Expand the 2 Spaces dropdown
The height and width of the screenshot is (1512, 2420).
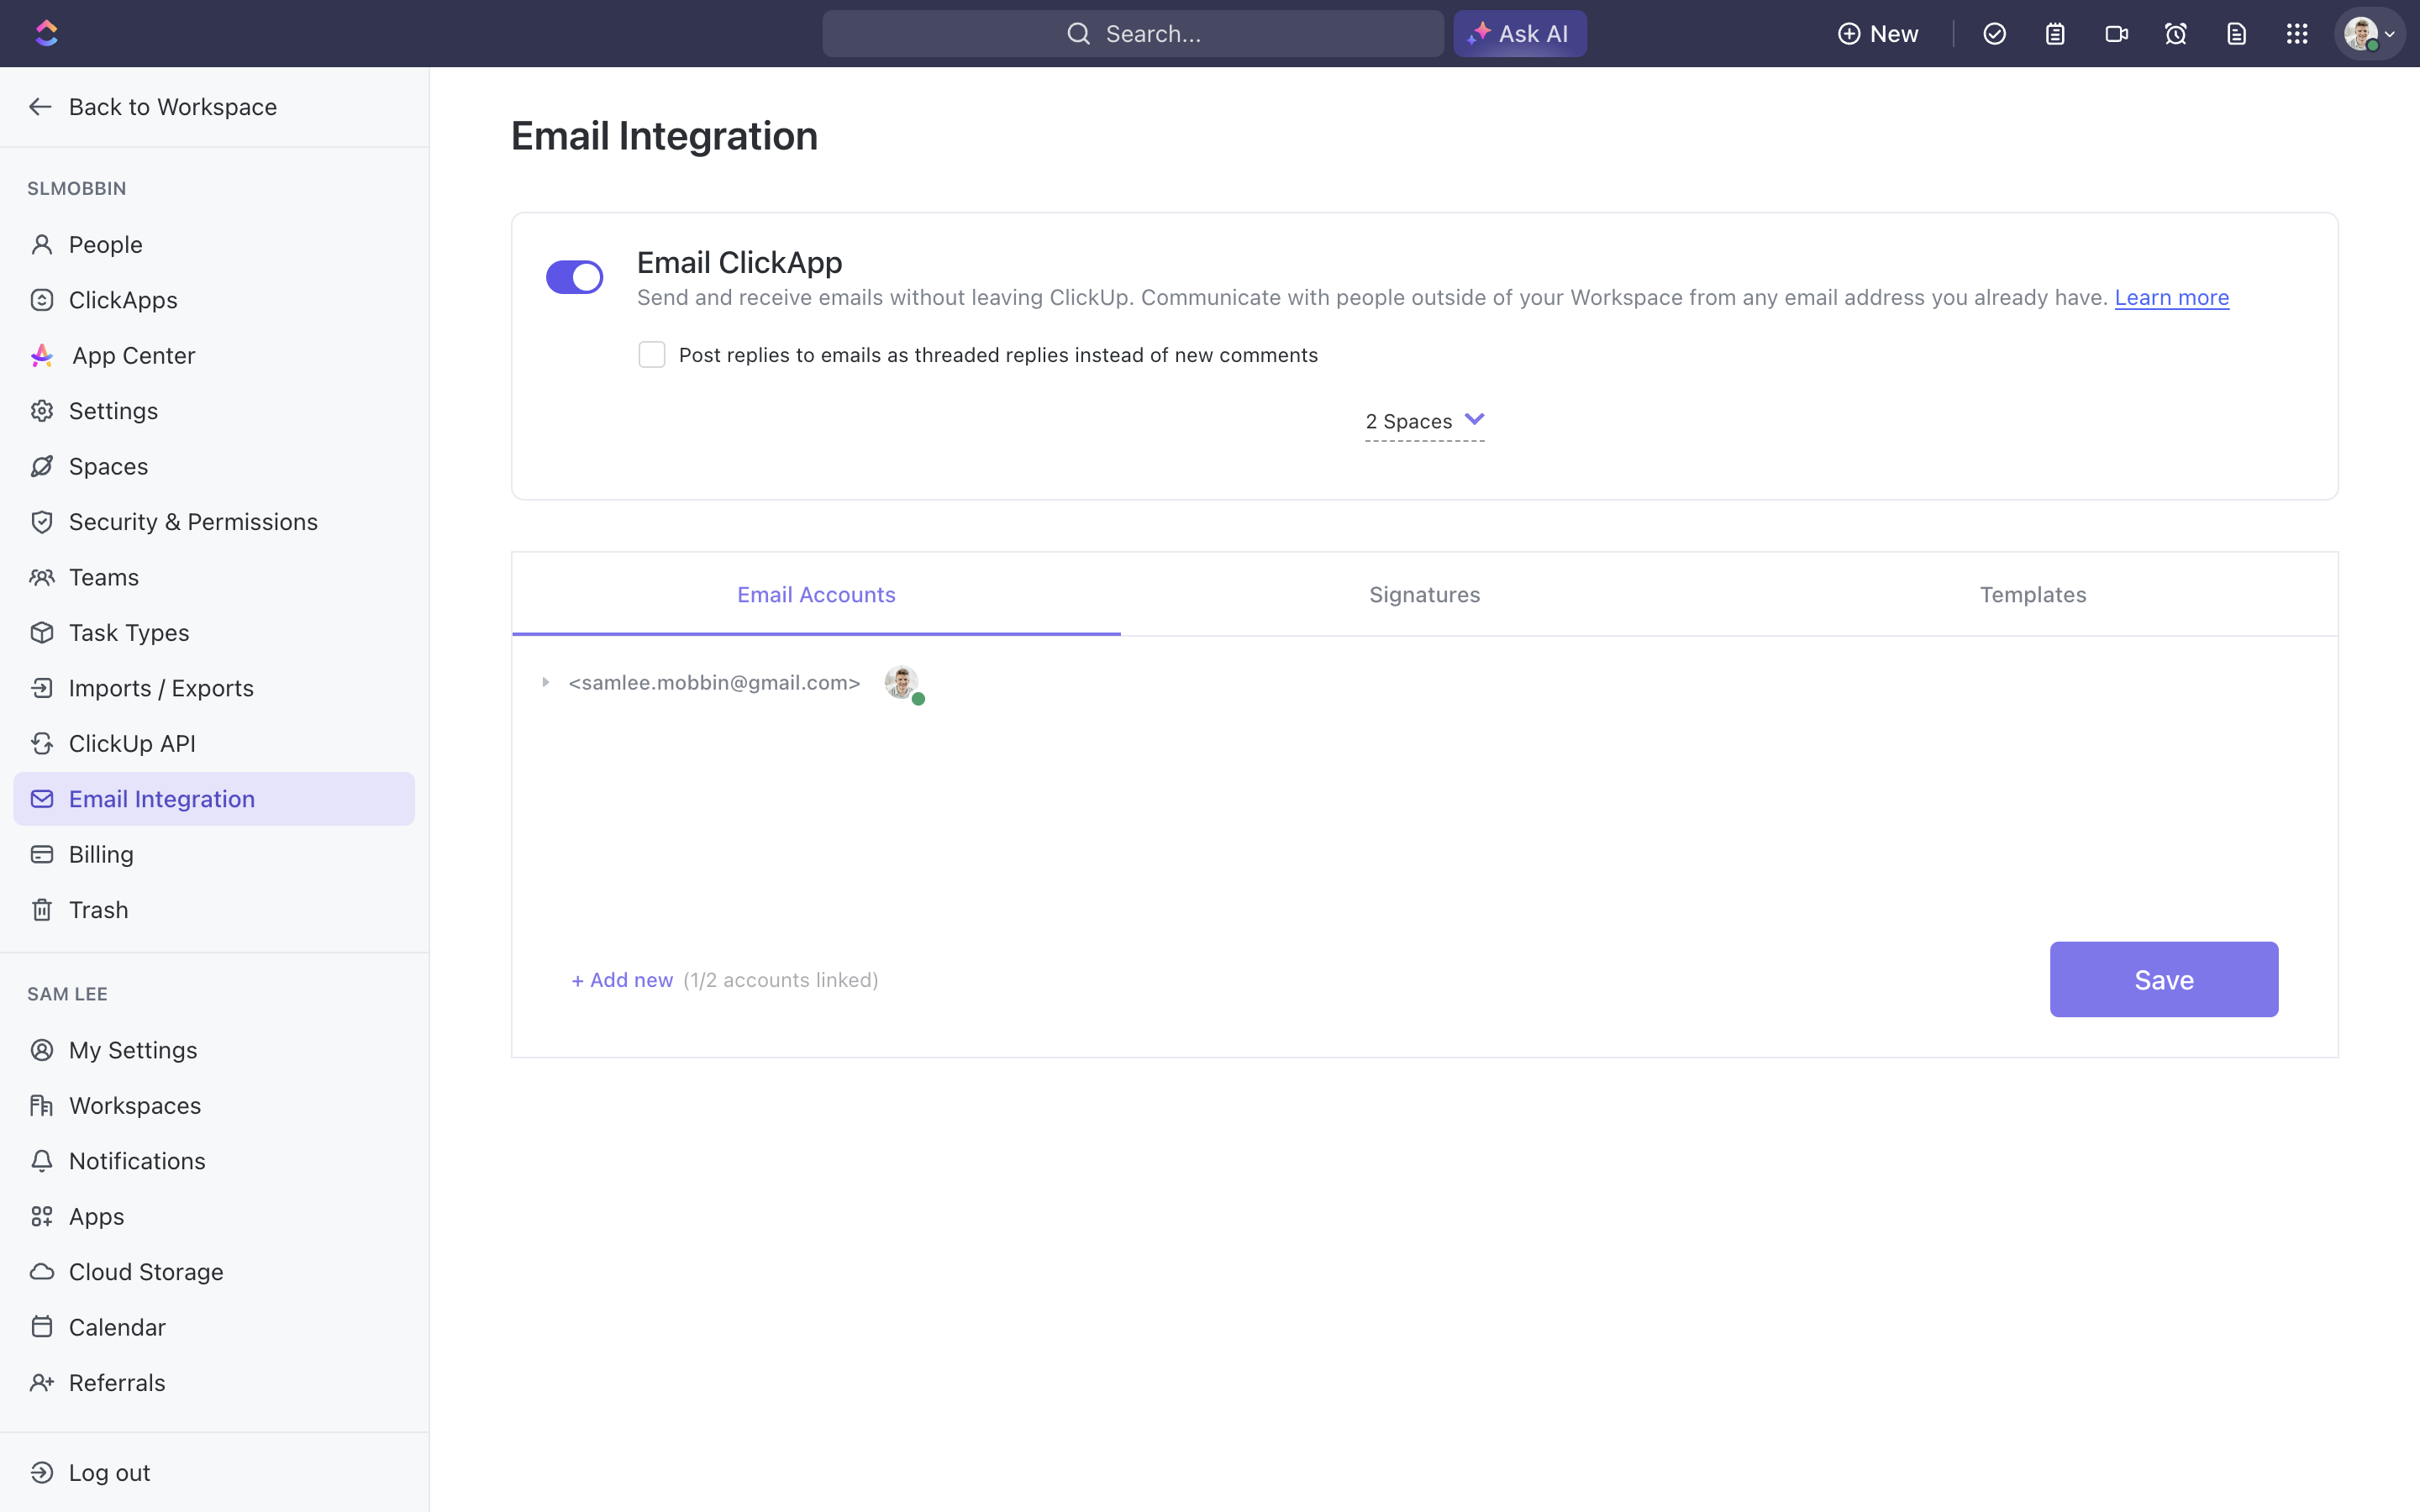coord(1424,422)
